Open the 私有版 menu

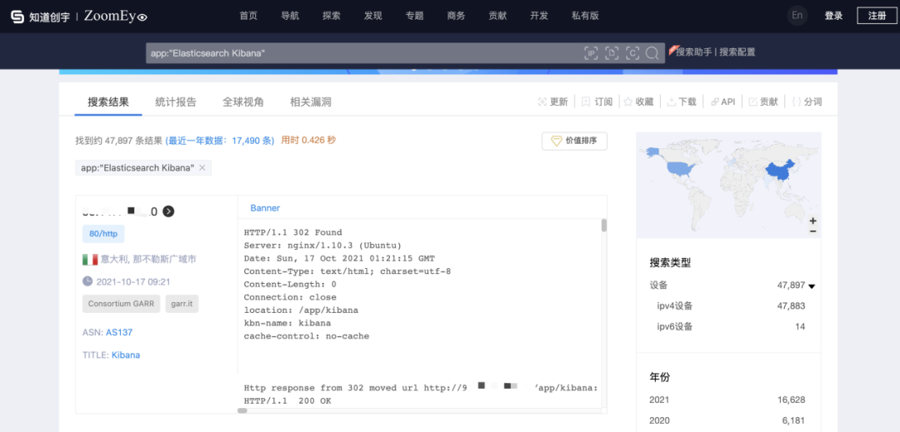pos(585,16)
